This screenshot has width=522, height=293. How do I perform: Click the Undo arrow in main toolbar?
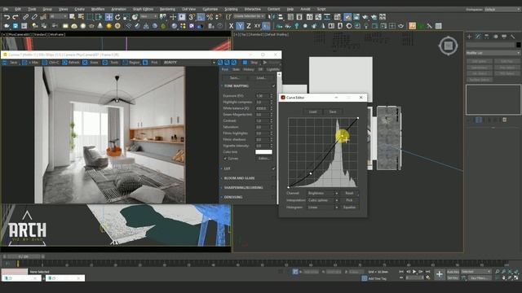(7, 16)
